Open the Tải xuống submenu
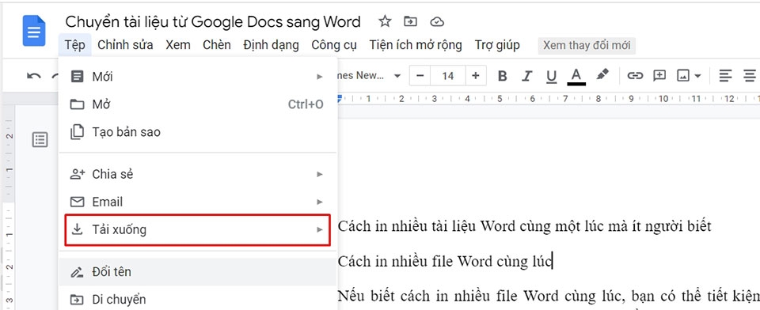The width and height of the screenshot is (760, 310). click(197, 229)
